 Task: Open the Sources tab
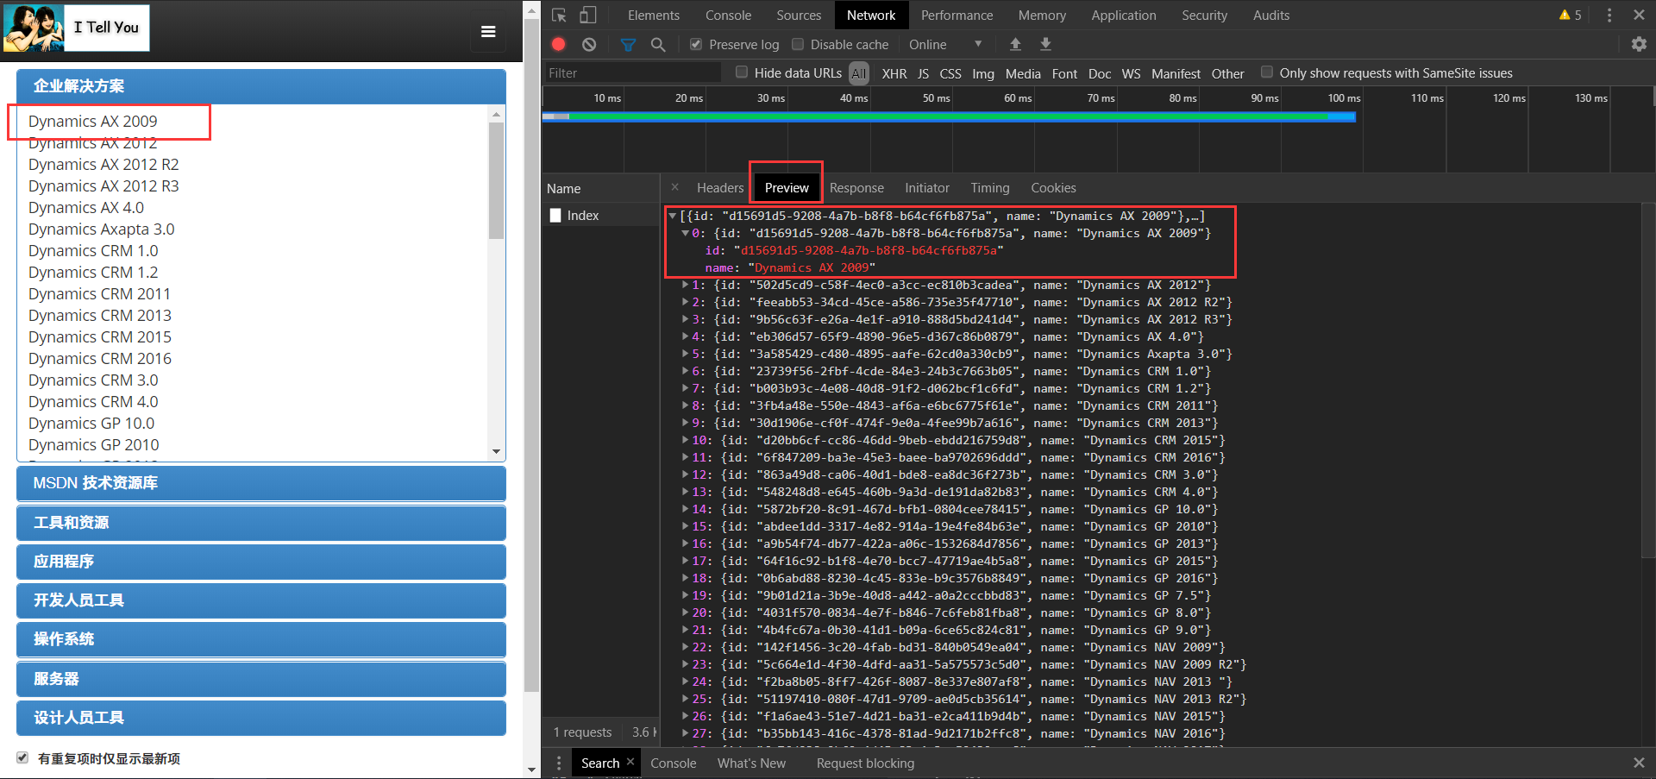[799, 15]
